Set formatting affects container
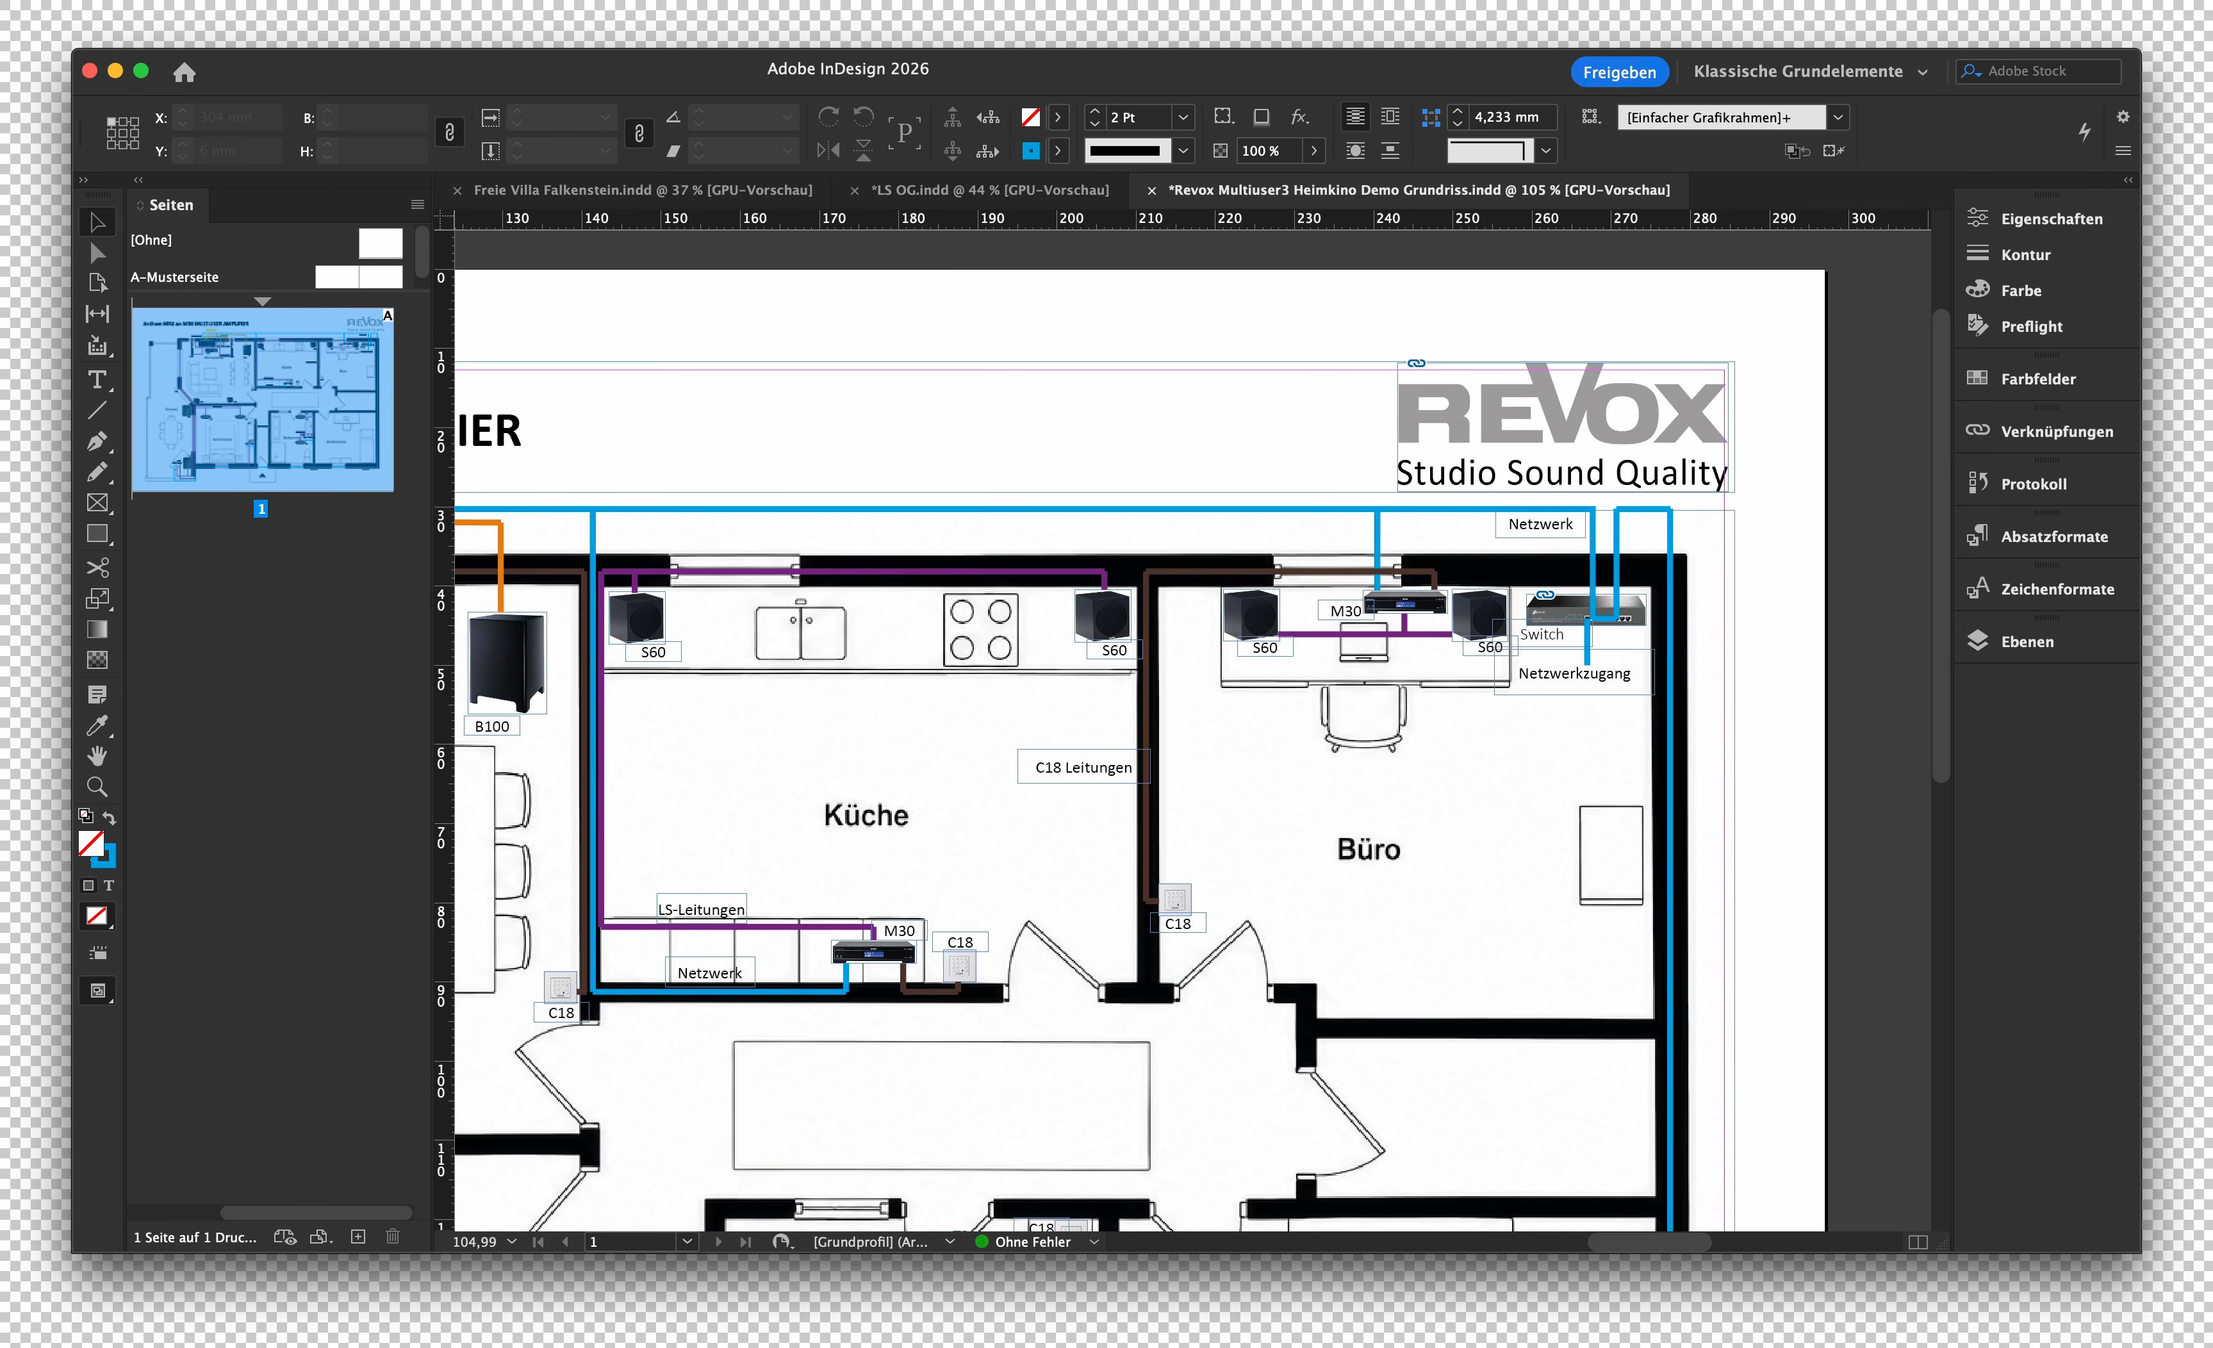This screenshot has height=1348, width=2213. coord(88,885)
